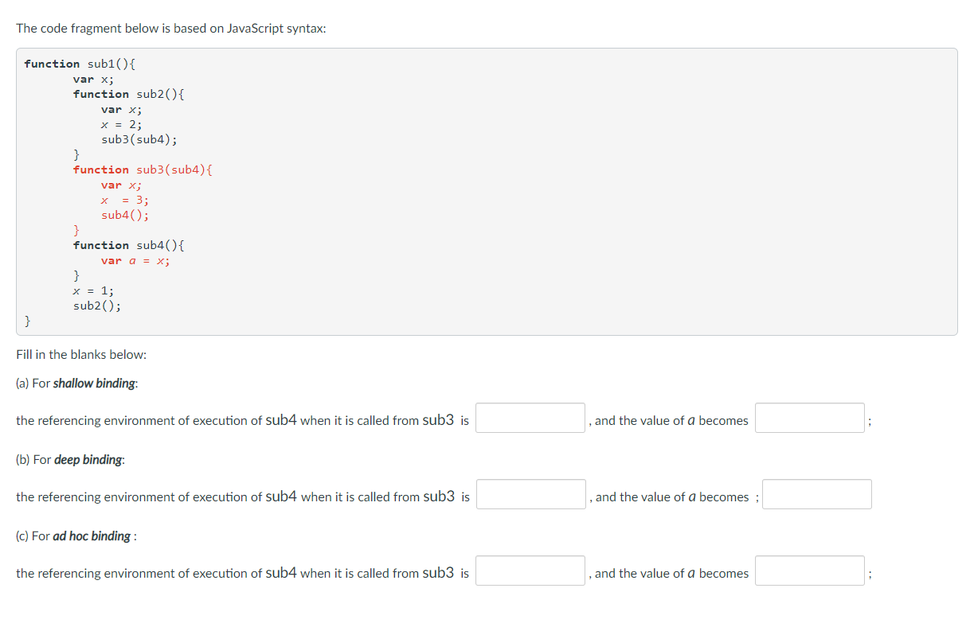This screenshot has height=631, width=974.
Task: Click the ad hoc binding value answer box
Action: pyautogui.click(x=809, y=570)
